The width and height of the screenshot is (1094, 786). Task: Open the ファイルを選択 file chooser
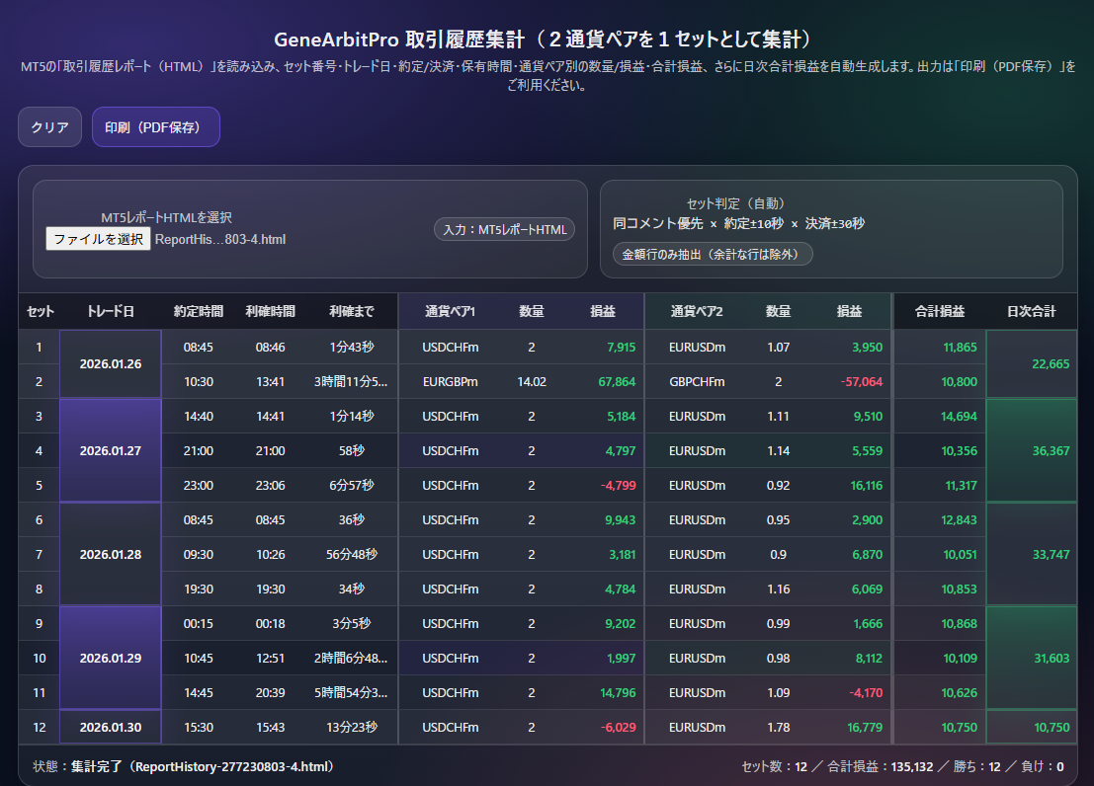click(x=98, y=239)
